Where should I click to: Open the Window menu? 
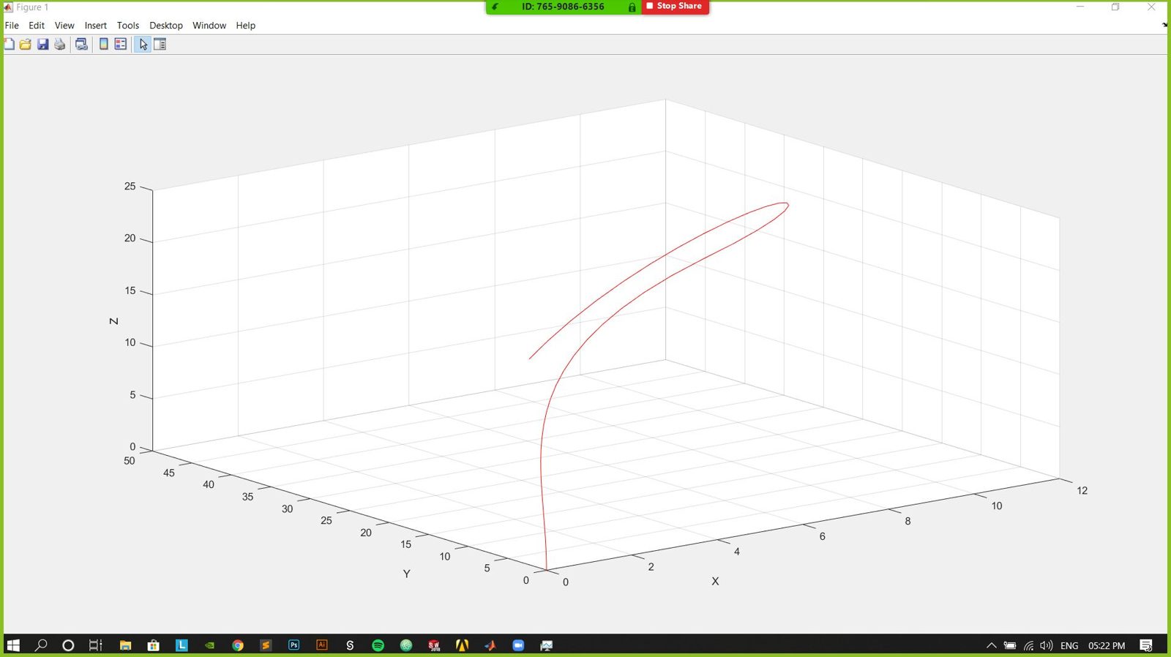click(209, 26)
